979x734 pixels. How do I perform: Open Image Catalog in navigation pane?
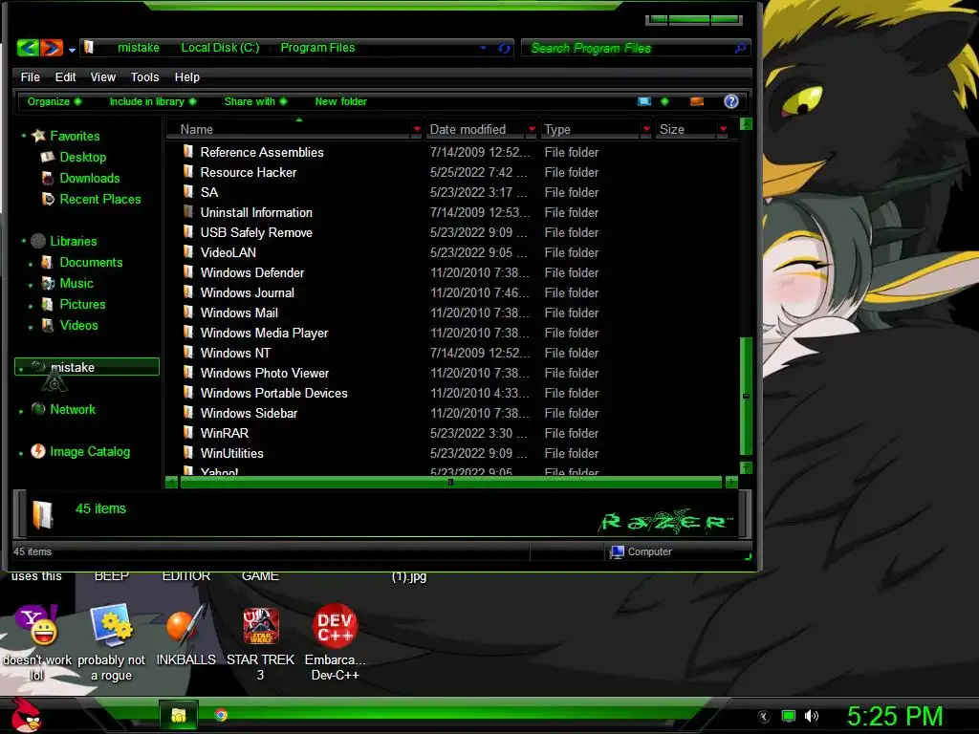[90, 451]
